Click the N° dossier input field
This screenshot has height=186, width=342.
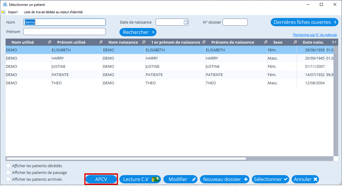(235, 22)
